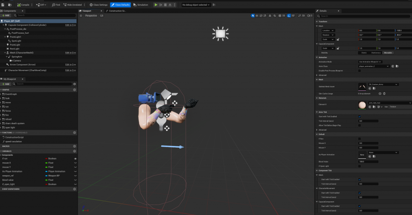This screenshot has width=412, height=215.
Task: Collapse the Variables section
Action: (x=1, y=151)
